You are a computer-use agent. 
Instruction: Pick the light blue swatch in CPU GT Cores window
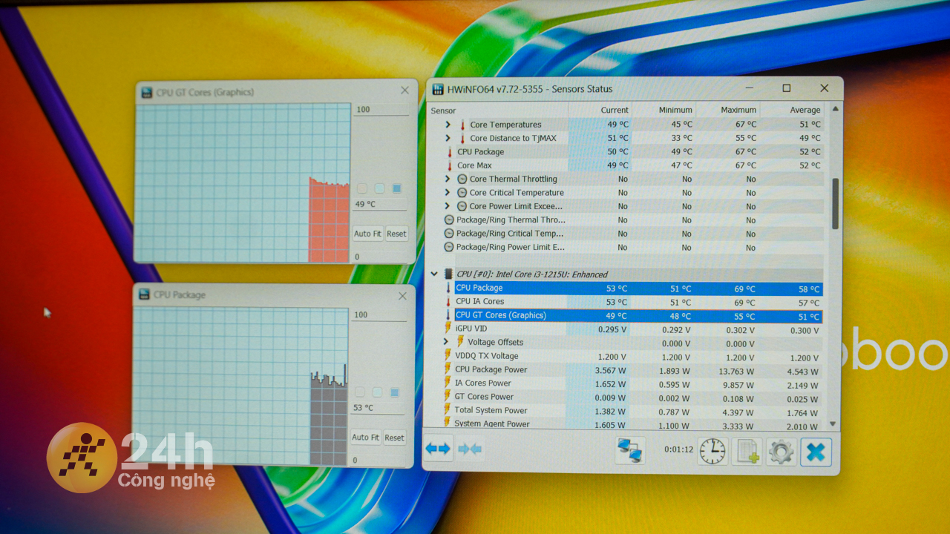pos(379,188)
